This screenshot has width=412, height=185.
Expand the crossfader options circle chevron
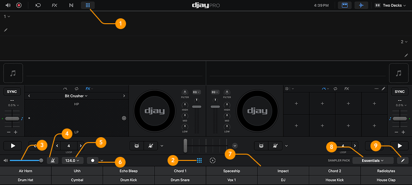(x=235, y=145)
